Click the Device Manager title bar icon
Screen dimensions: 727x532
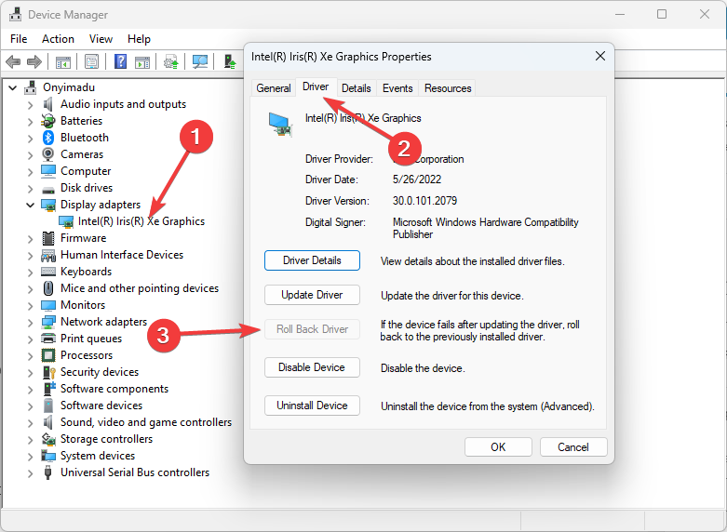click(x=15, y=14)
